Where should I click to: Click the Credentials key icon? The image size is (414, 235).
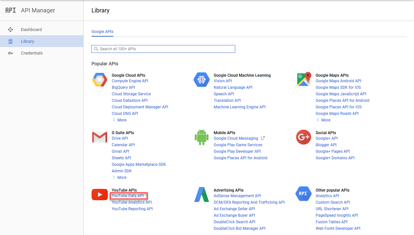(10, 53)
